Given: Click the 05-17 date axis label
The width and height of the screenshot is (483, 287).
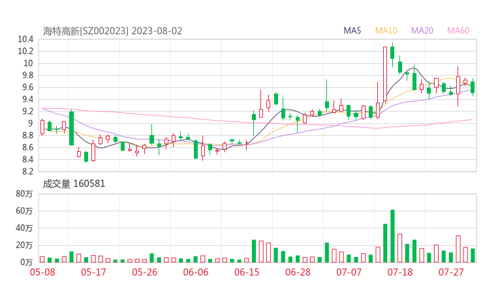Looking at the screenshot, I should [93, 273].
